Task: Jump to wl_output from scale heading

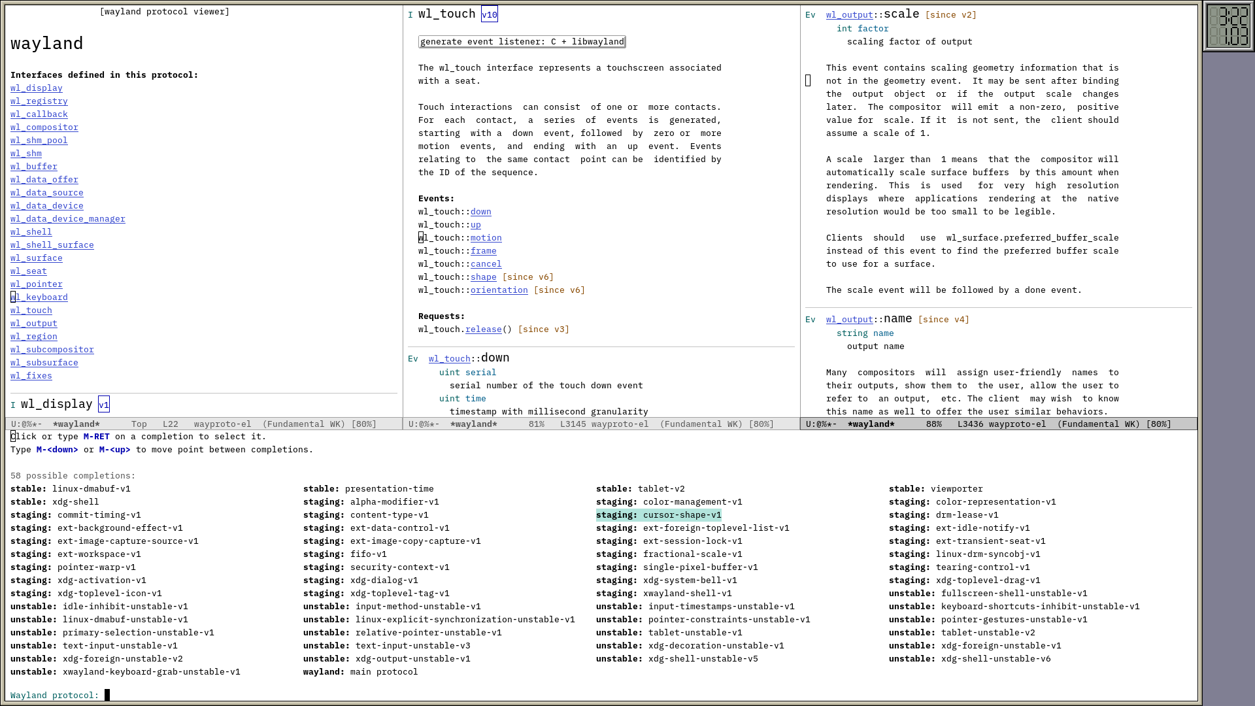Action: point(849,15)
